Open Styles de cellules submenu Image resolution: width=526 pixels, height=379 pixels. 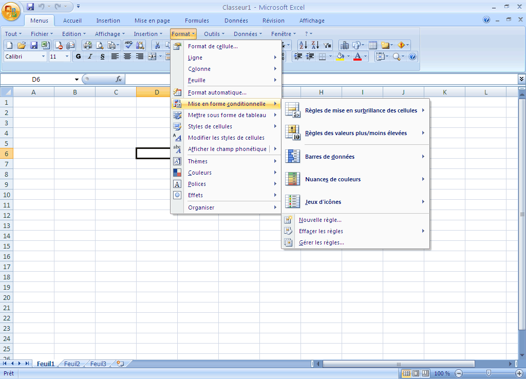coord(226,126)
